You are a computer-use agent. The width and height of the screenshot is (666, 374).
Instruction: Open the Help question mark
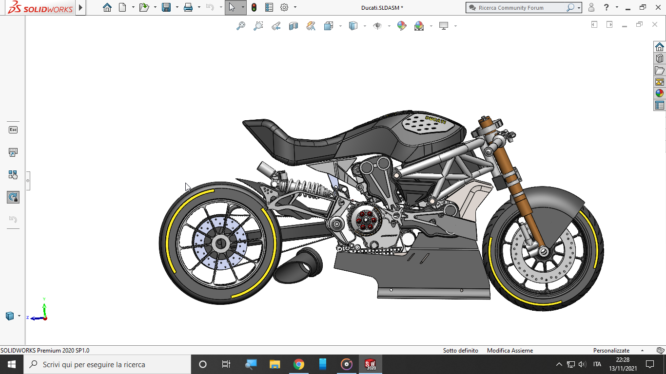pyautogui.click(x=606, y=7)
